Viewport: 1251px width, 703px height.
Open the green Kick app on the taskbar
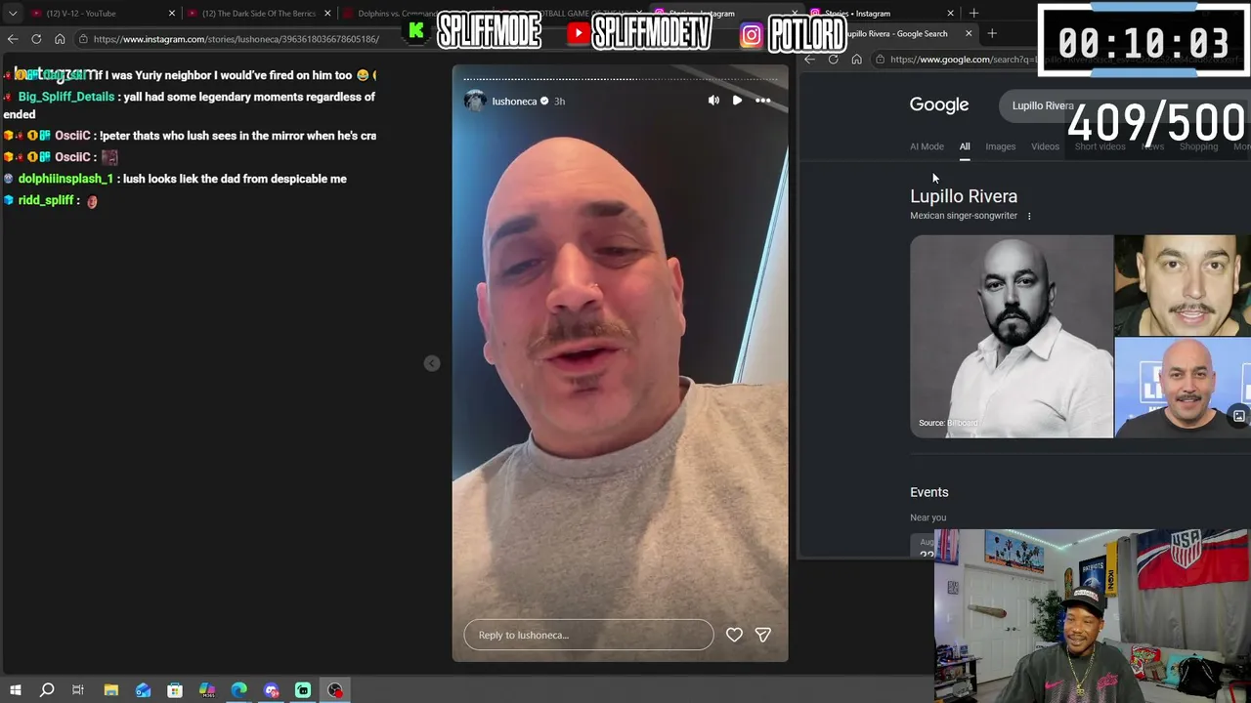303,690
